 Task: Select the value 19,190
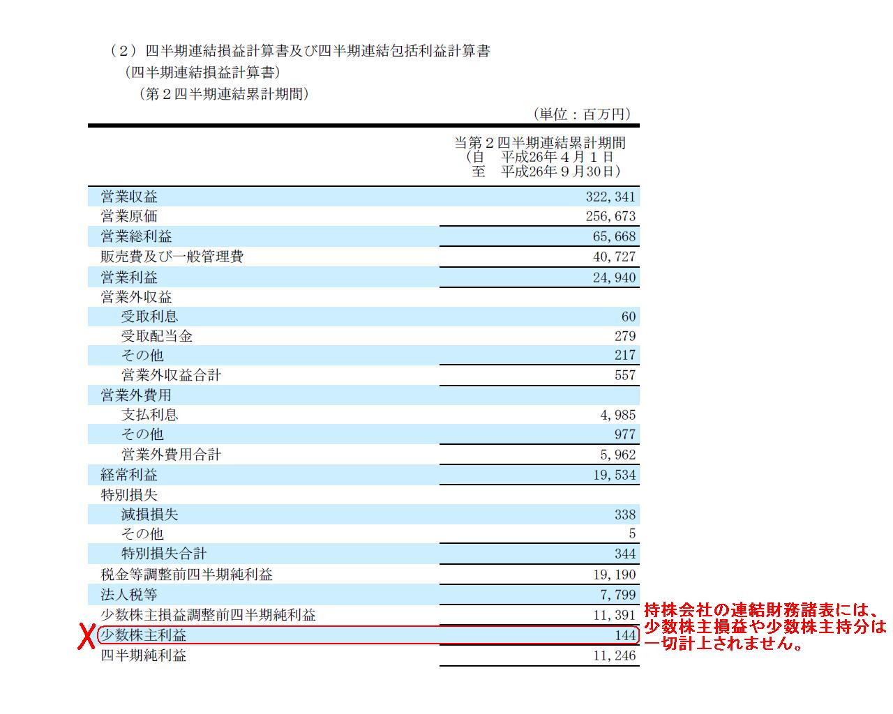click(614, 575)
